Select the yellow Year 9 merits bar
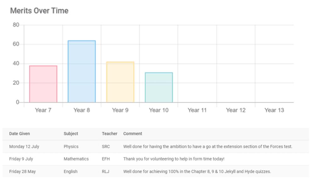315x179 pixels. click(120, 82)
